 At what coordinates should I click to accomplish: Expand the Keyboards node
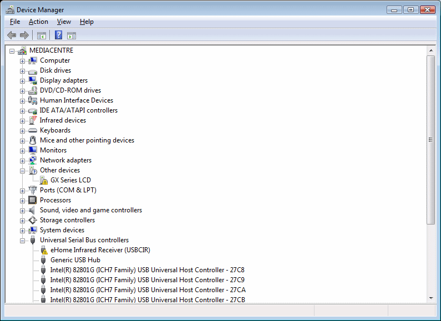(22, 131)
